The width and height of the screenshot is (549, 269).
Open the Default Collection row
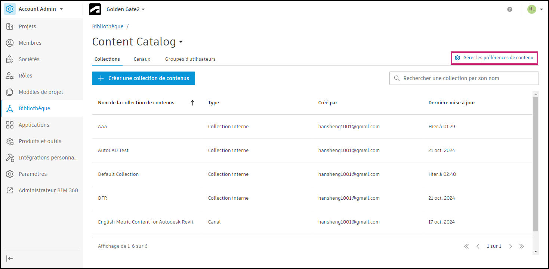point(312,174)
